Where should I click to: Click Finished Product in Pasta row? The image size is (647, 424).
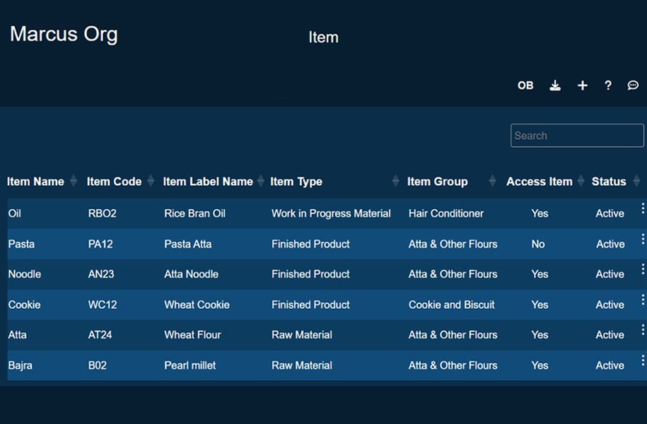point(310,244)
